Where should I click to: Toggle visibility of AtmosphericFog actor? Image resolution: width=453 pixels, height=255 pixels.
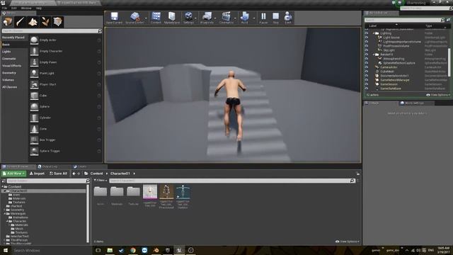point(367,59)
